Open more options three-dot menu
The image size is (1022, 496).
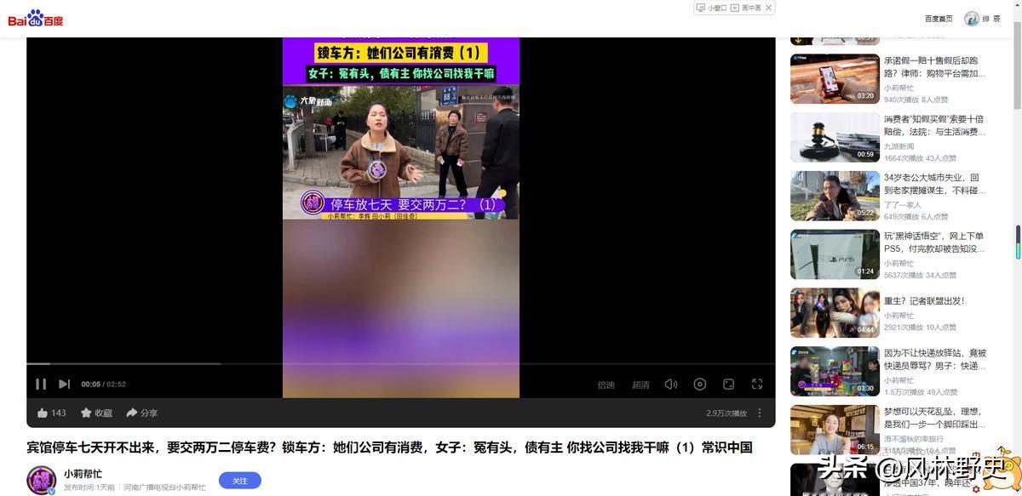tap(760, 413)
